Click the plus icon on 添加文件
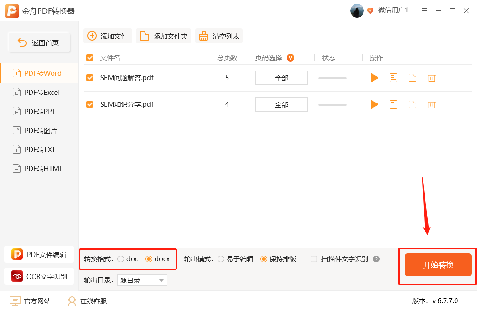 point(92,36)
